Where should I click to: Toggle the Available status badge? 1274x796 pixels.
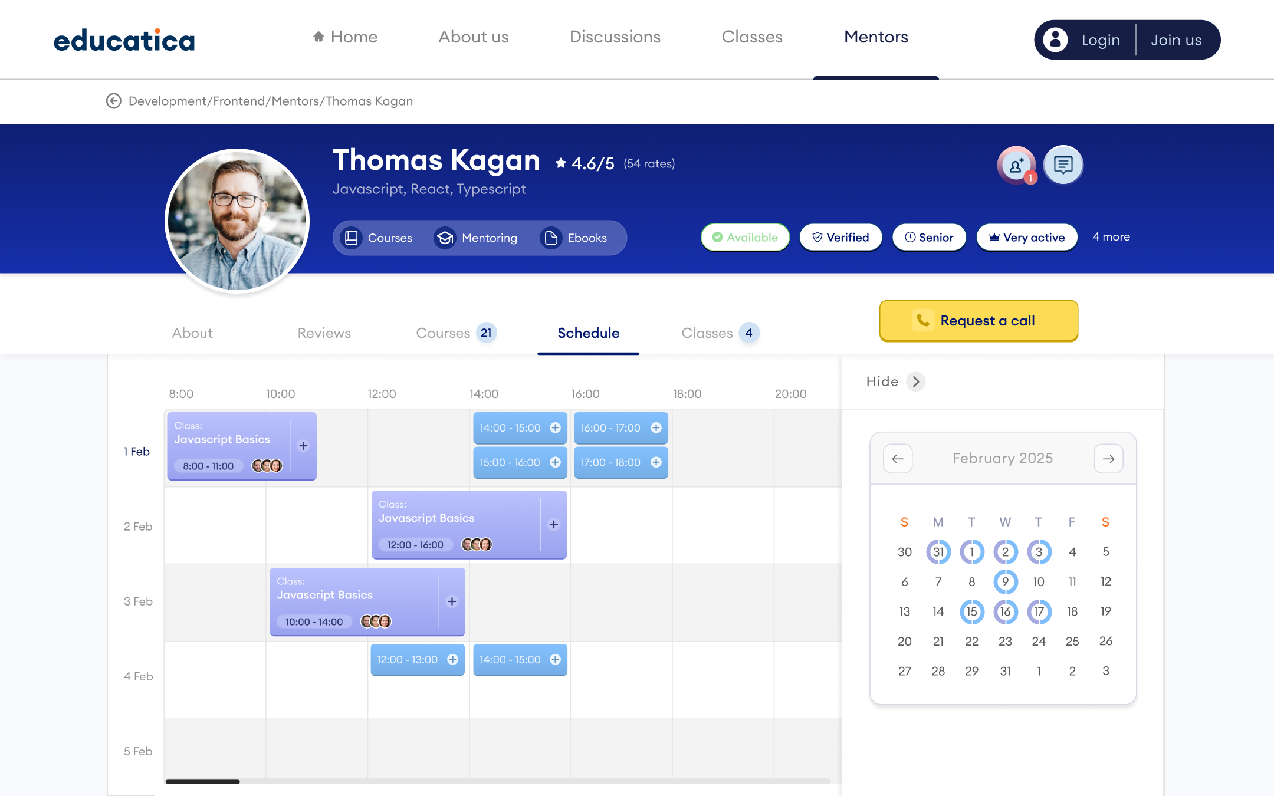coord(745,237)
